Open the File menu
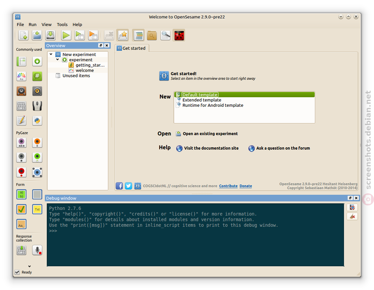The height and width of the screenshot is (290, 374). [x=20, y=25]
